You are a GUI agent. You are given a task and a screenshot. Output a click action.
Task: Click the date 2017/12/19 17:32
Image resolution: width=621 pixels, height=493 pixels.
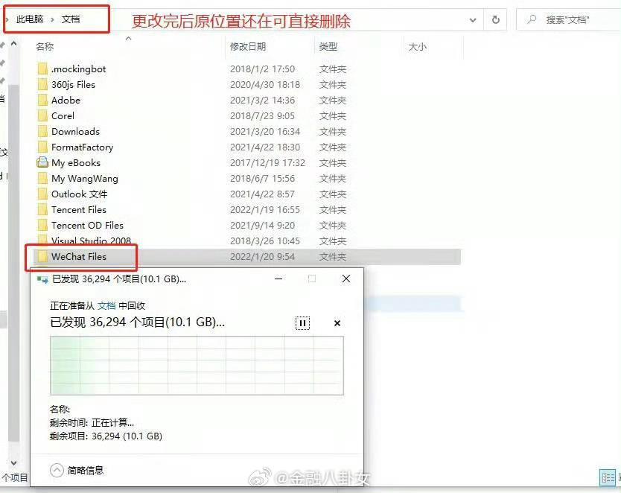pyautogui.click(x=268, y=163)
